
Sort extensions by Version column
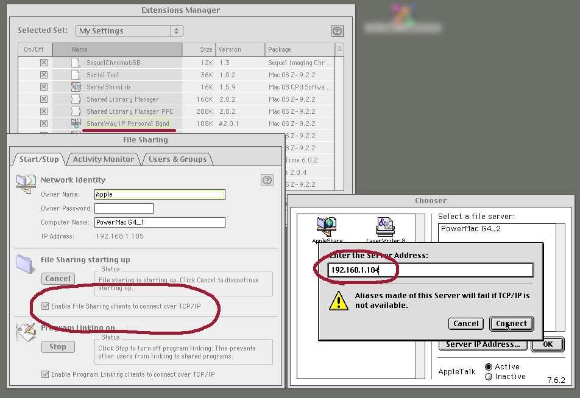pyautogui.click(x=240, y=49)
